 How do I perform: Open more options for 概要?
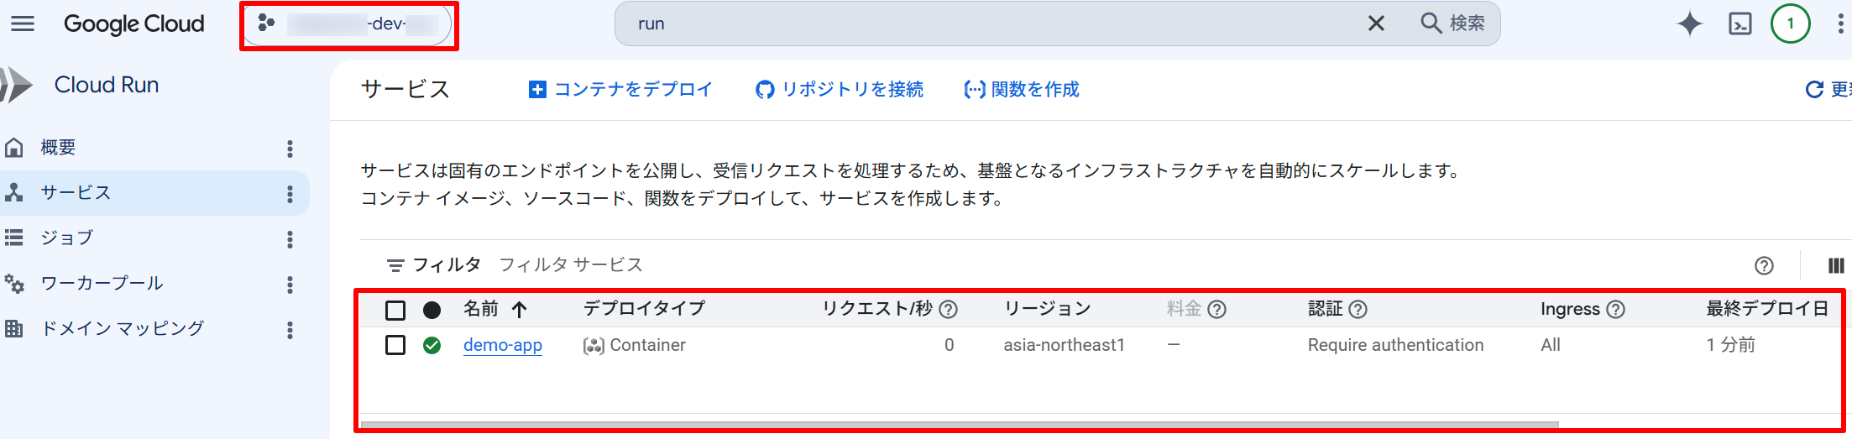click(x=290, y=149)
